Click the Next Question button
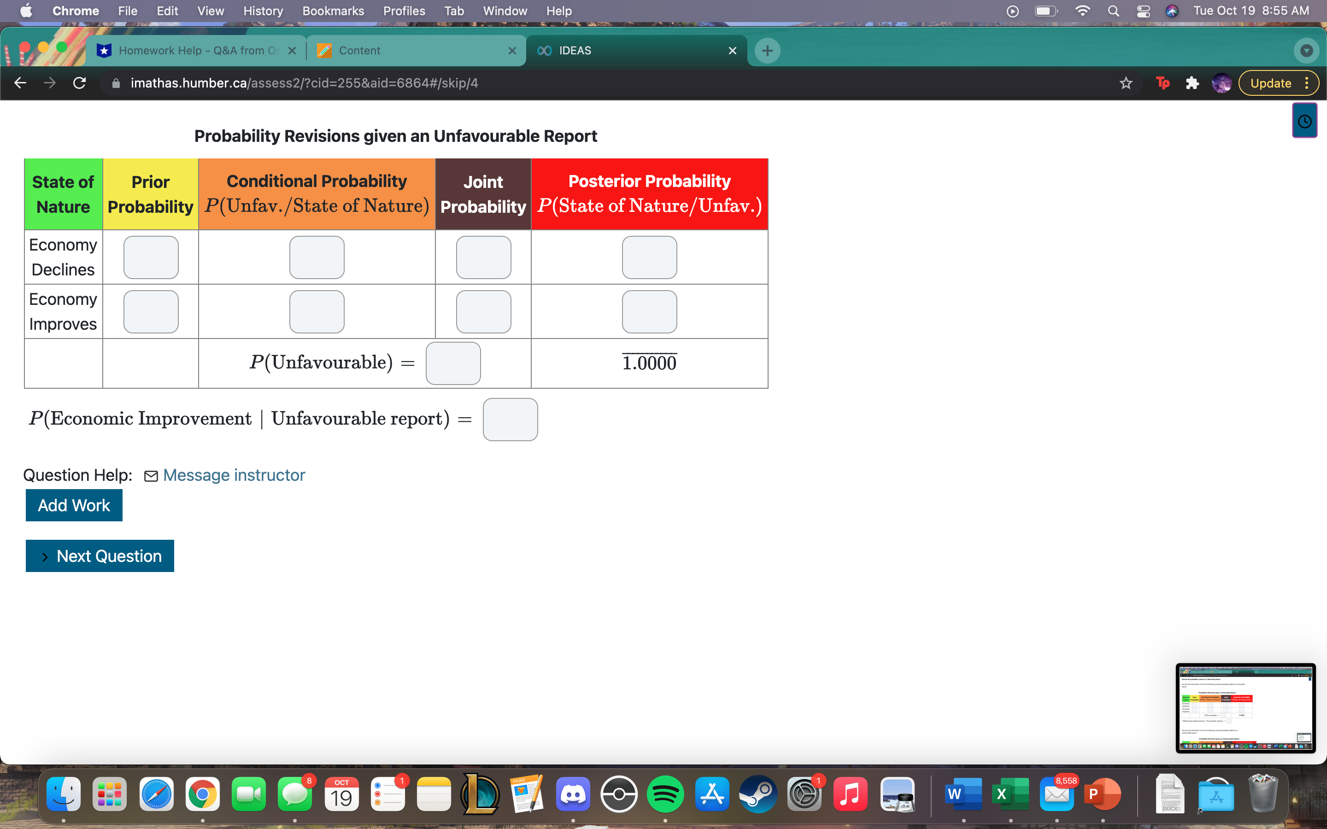The width and height of the screenshot is (1327, 829). [100, 556]
